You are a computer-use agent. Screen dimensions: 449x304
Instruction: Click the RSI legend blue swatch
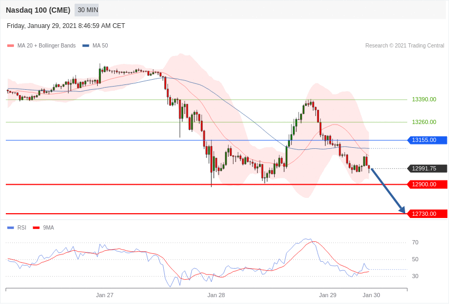click(x=11, y=228)
